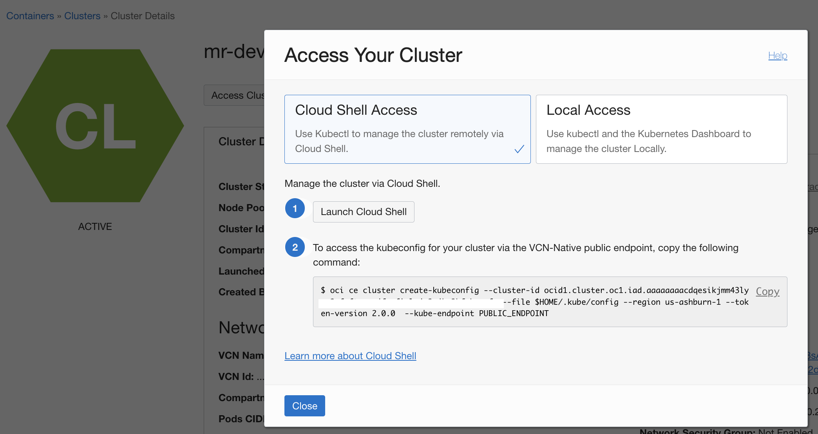Click the ACTIVE status label
Image resolution: width=818 pixels, height=434 pixels.
[95, 226]
